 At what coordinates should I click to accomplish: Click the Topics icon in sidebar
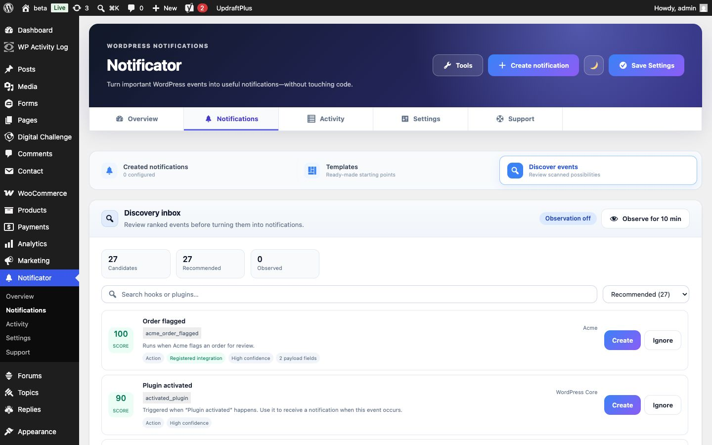click(x=9, y=393)
